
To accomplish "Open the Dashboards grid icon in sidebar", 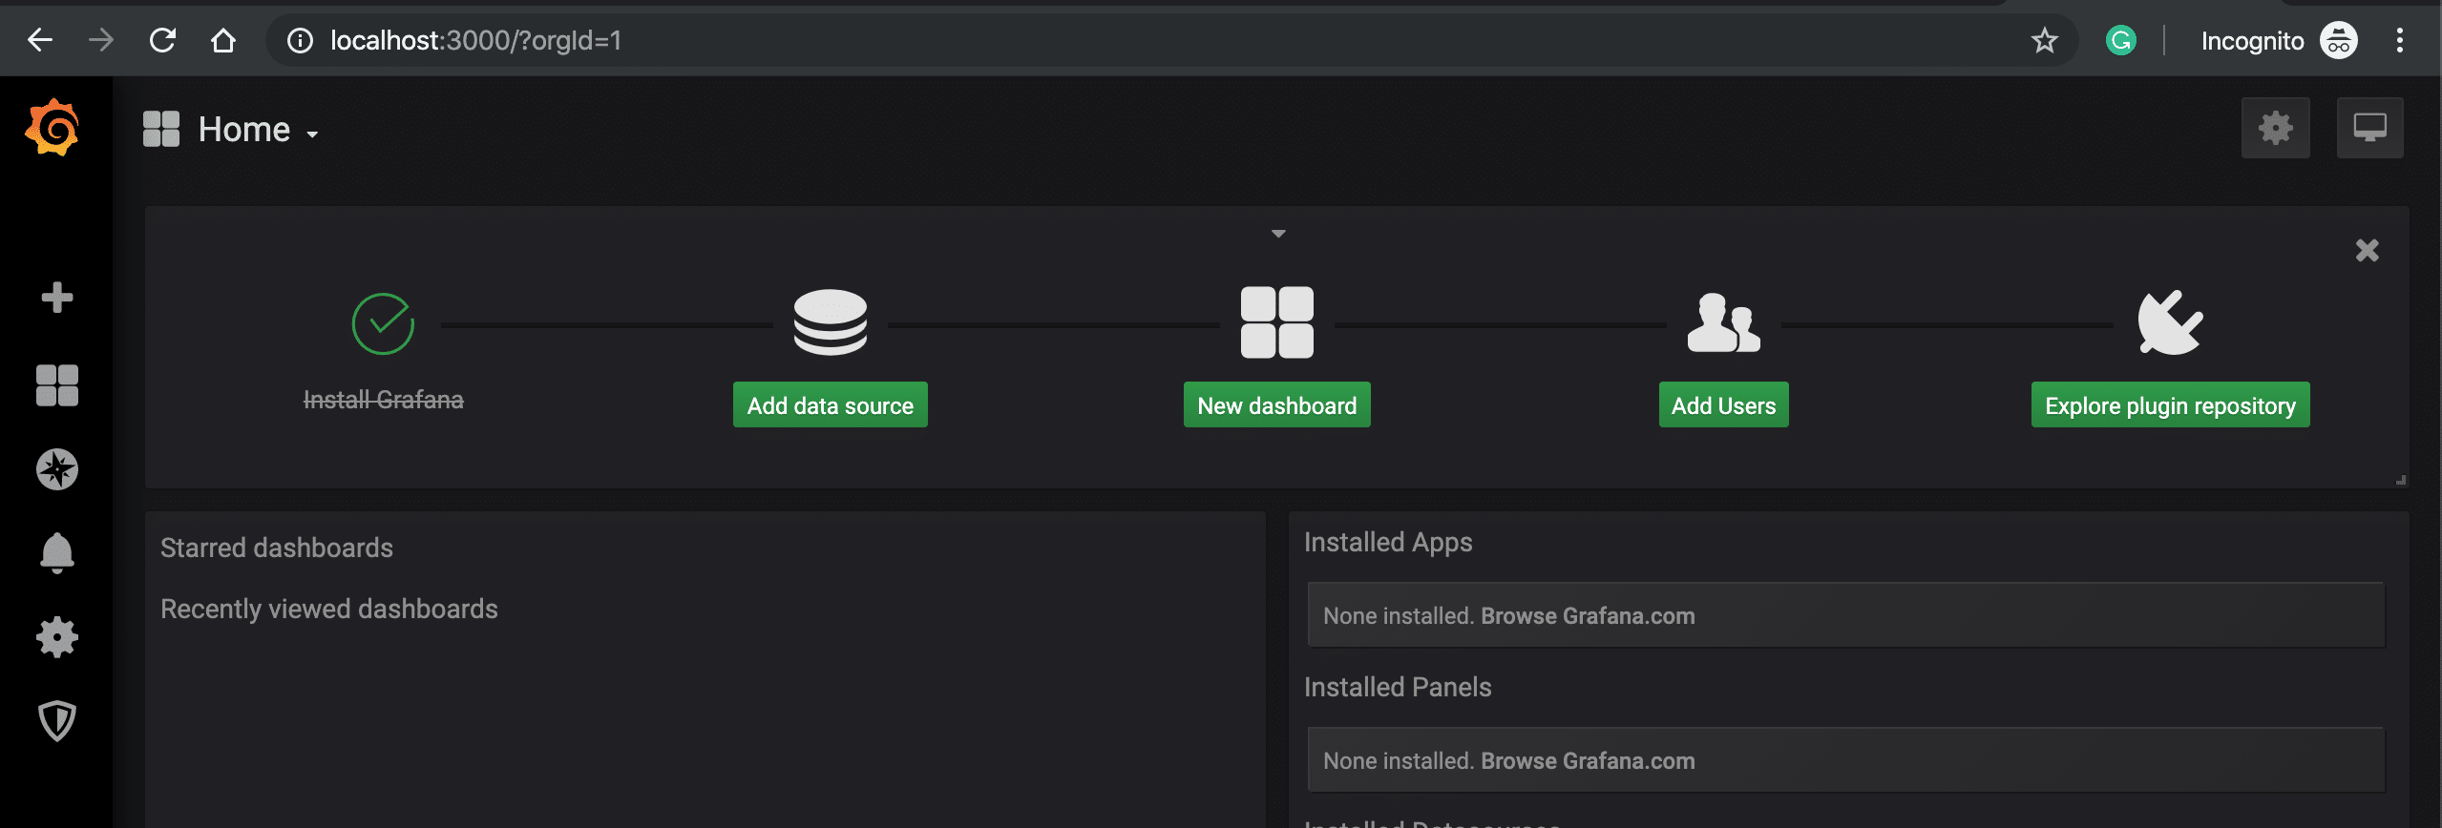I will (x=57, y=385).
